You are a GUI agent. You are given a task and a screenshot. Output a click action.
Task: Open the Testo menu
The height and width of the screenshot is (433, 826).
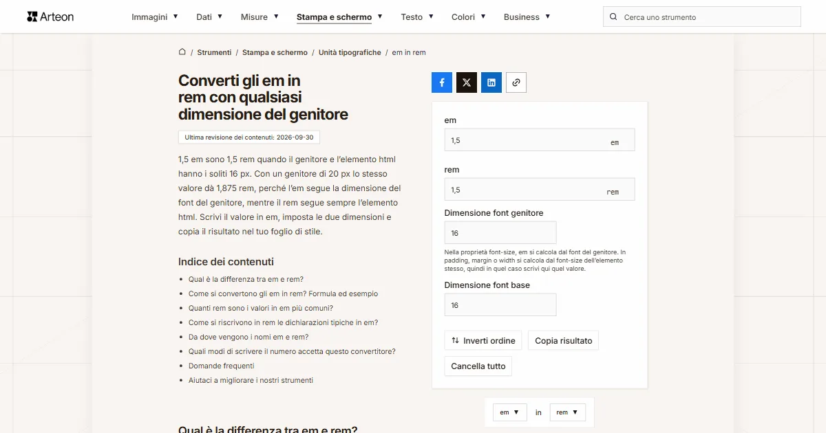[x=417, y=17]
